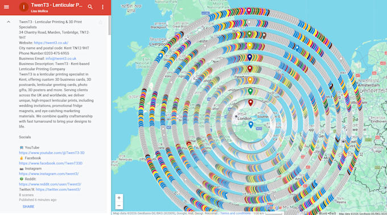Click the round 'I' avatar icon
This screenshot has width=387, height=215.
click(x=24, y=7)
